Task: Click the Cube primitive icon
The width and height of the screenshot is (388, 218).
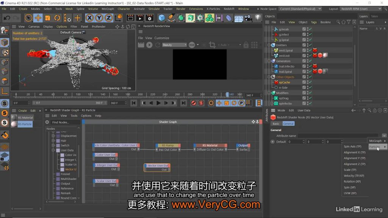Action: (x=161, y=18)
